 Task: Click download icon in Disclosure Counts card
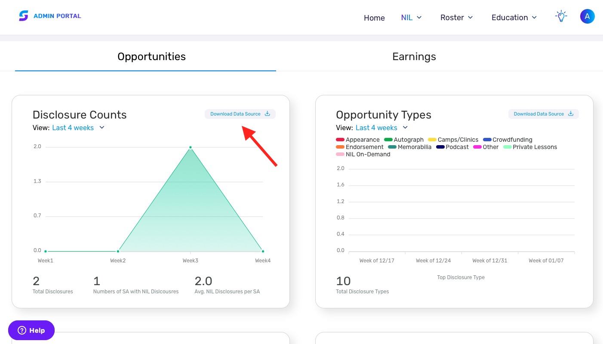(267, 114)
